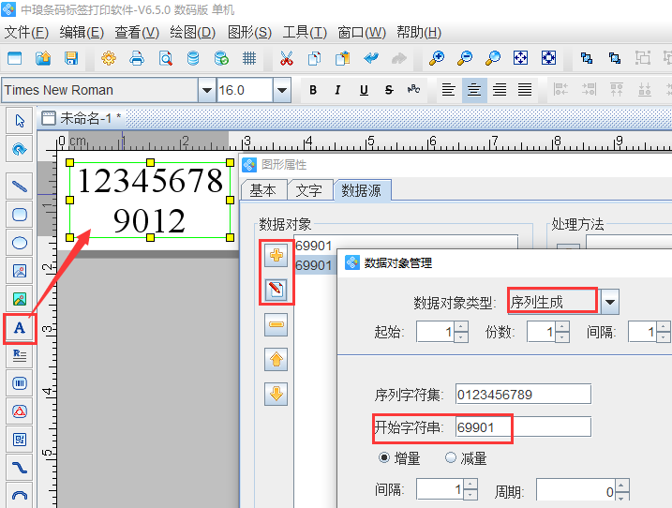Select the rotate tool icon
Viewport: 672px width, 508px height.
tap(20, 149)
